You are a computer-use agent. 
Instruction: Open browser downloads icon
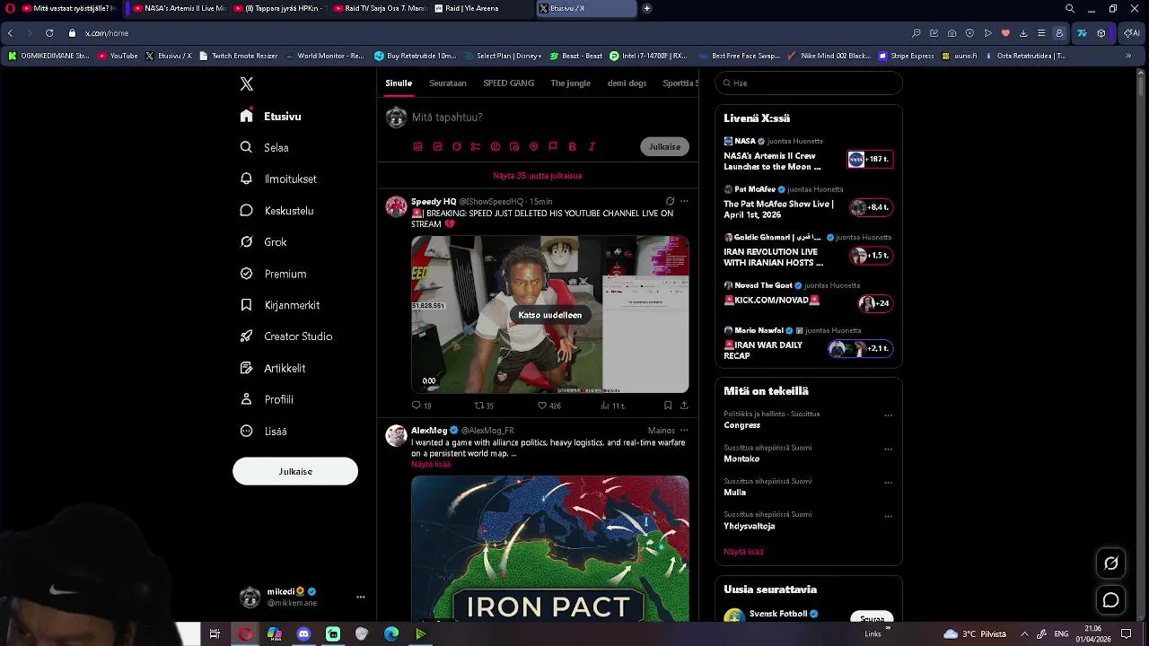(x=1023, y=33)
